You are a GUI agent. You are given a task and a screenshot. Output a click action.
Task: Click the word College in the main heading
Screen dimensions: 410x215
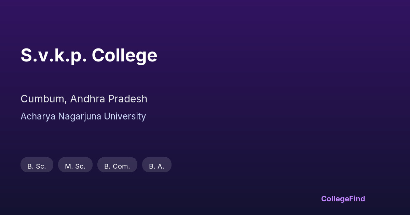tap(124, 55)
